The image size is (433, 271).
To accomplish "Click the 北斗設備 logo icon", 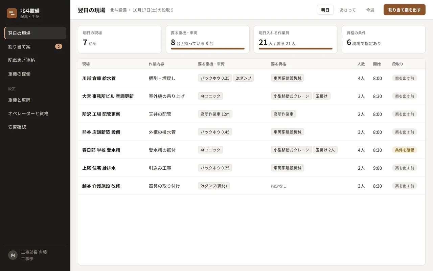I will point(12,13).
